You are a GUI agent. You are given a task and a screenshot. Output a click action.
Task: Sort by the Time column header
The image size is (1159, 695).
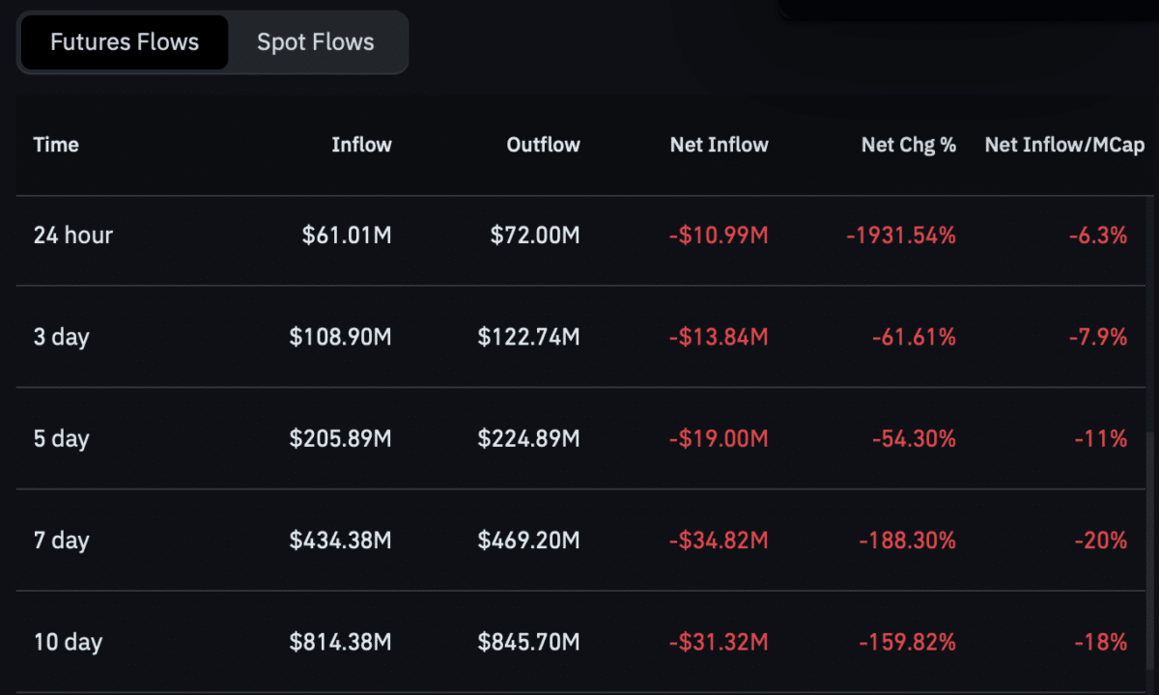pyautogui.click(x=56, y=145)
